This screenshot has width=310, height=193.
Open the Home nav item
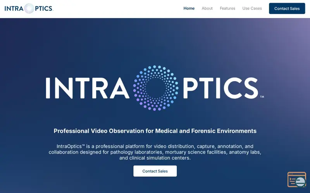[189, 8]
